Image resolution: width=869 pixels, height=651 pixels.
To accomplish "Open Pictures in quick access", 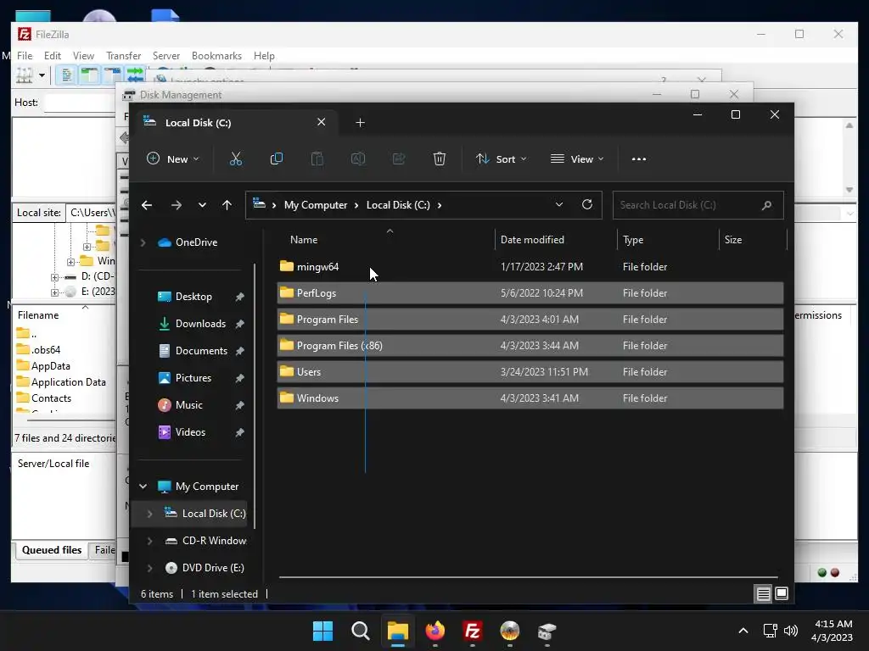I will 192,378.
